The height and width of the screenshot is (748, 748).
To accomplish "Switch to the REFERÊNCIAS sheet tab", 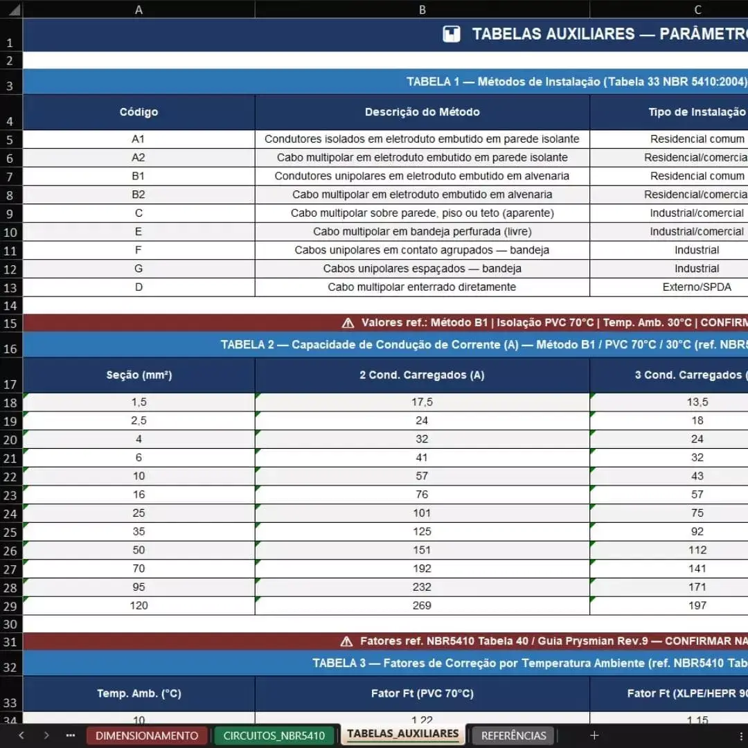I will 513,736.
